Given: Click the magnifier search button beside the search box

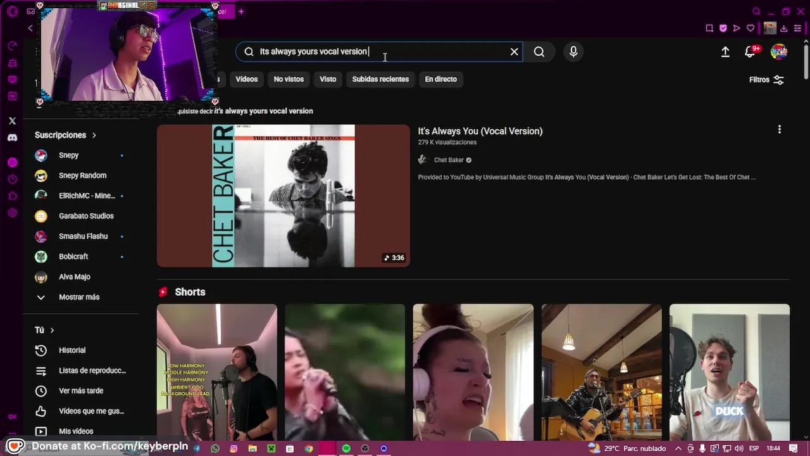Looking at the screenshot, I should coord(539,52).
